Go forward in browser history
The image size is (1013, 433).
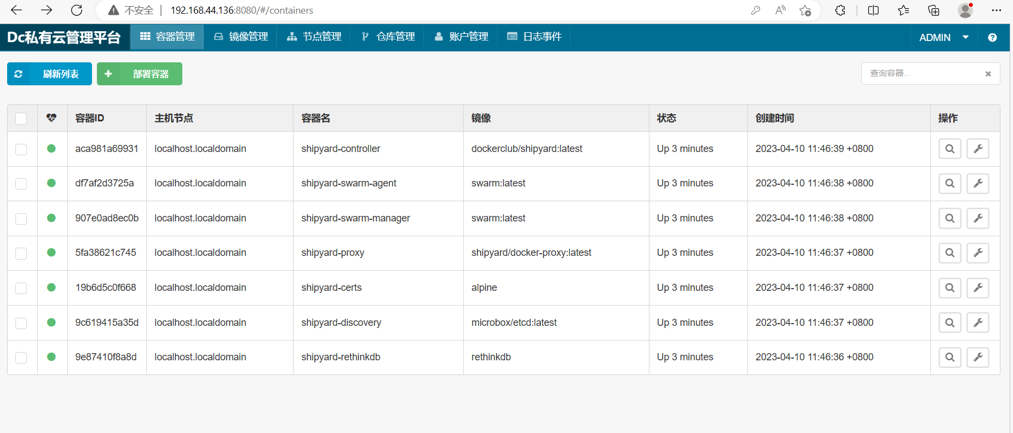point(47,10)
